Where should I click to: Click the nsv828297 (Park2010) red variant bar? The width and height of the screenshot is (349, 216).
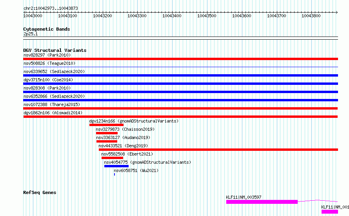(x=180, y=59)
